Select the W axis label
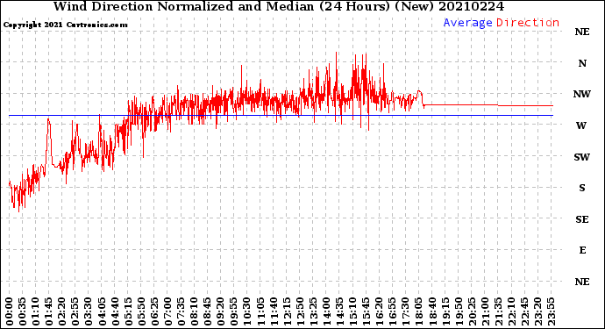Screen dimensions: 605x329 point(581,125)
